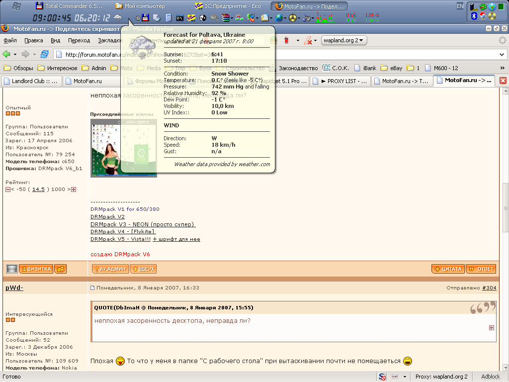Switch to the 'PROXY LIST' tab
Image resolution: width=509 pixels, height=382 pixels.
pyautogui.click(x=340, y=81)
